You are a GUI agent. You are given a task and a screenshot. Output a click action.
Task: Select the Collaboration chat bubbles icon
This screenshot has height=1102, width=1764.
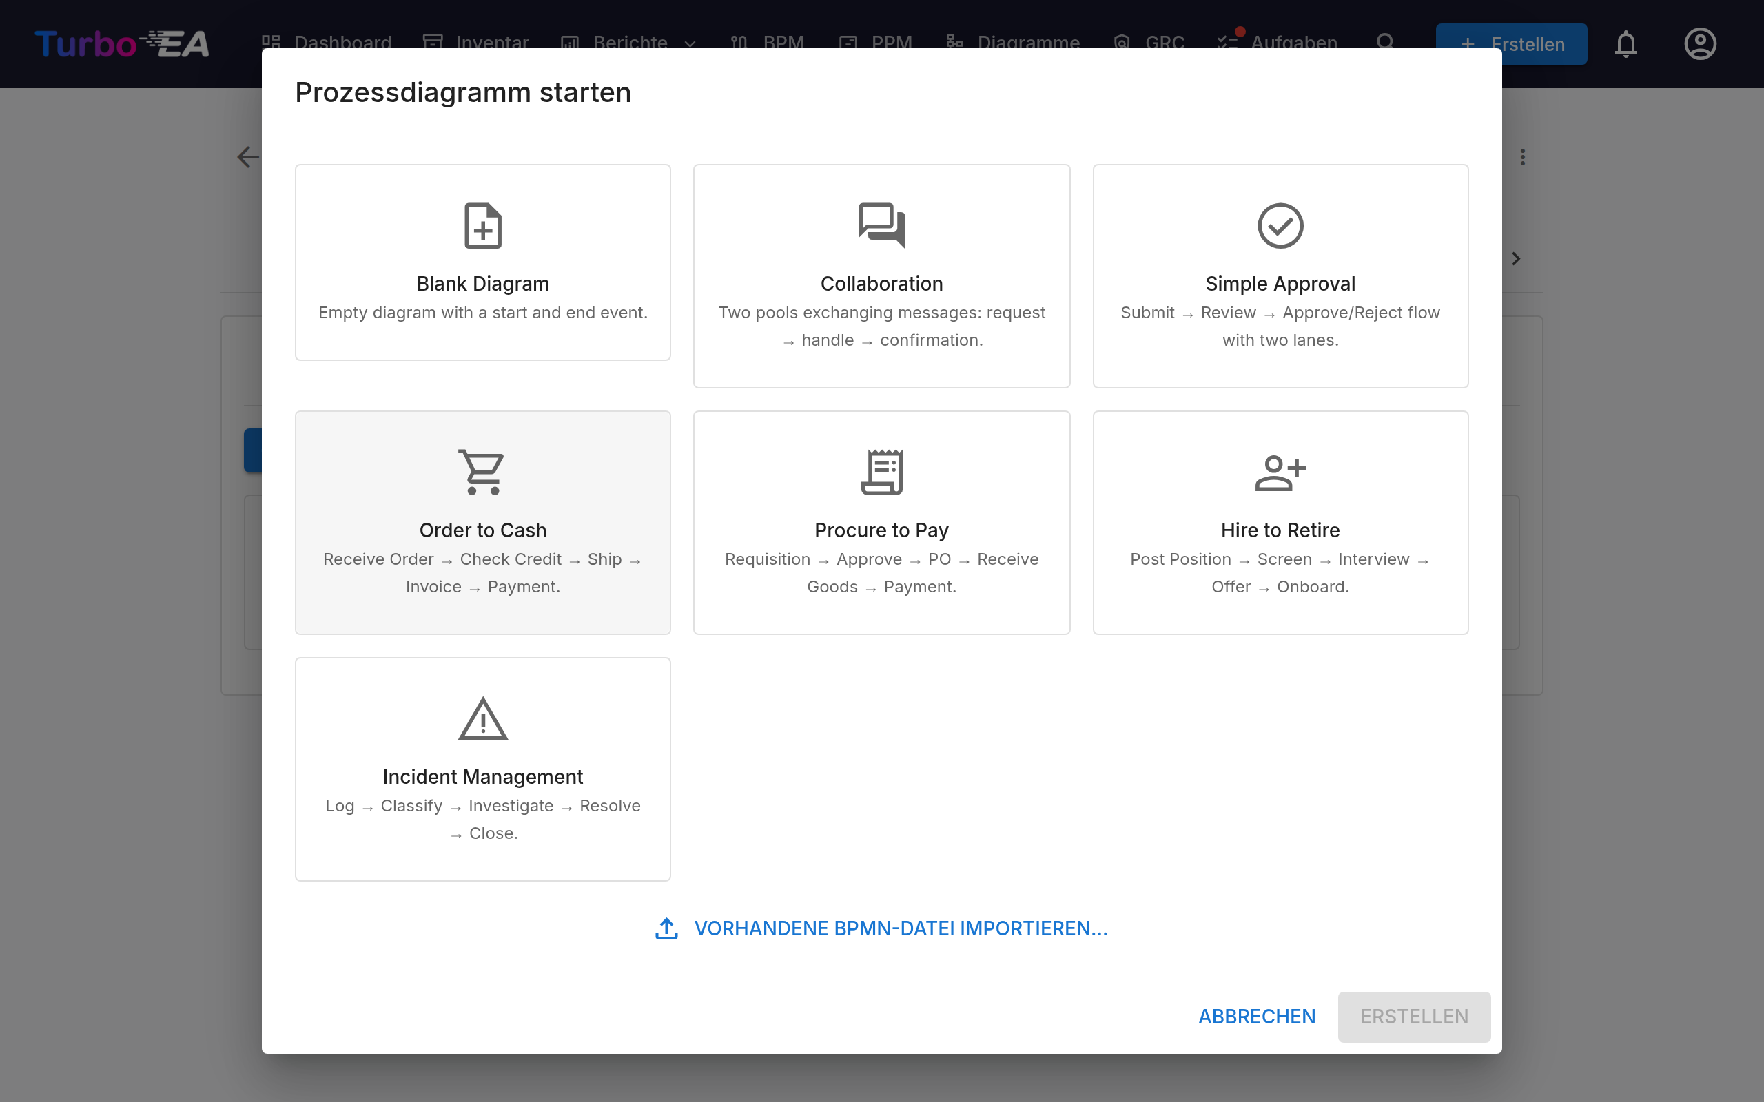881,225
